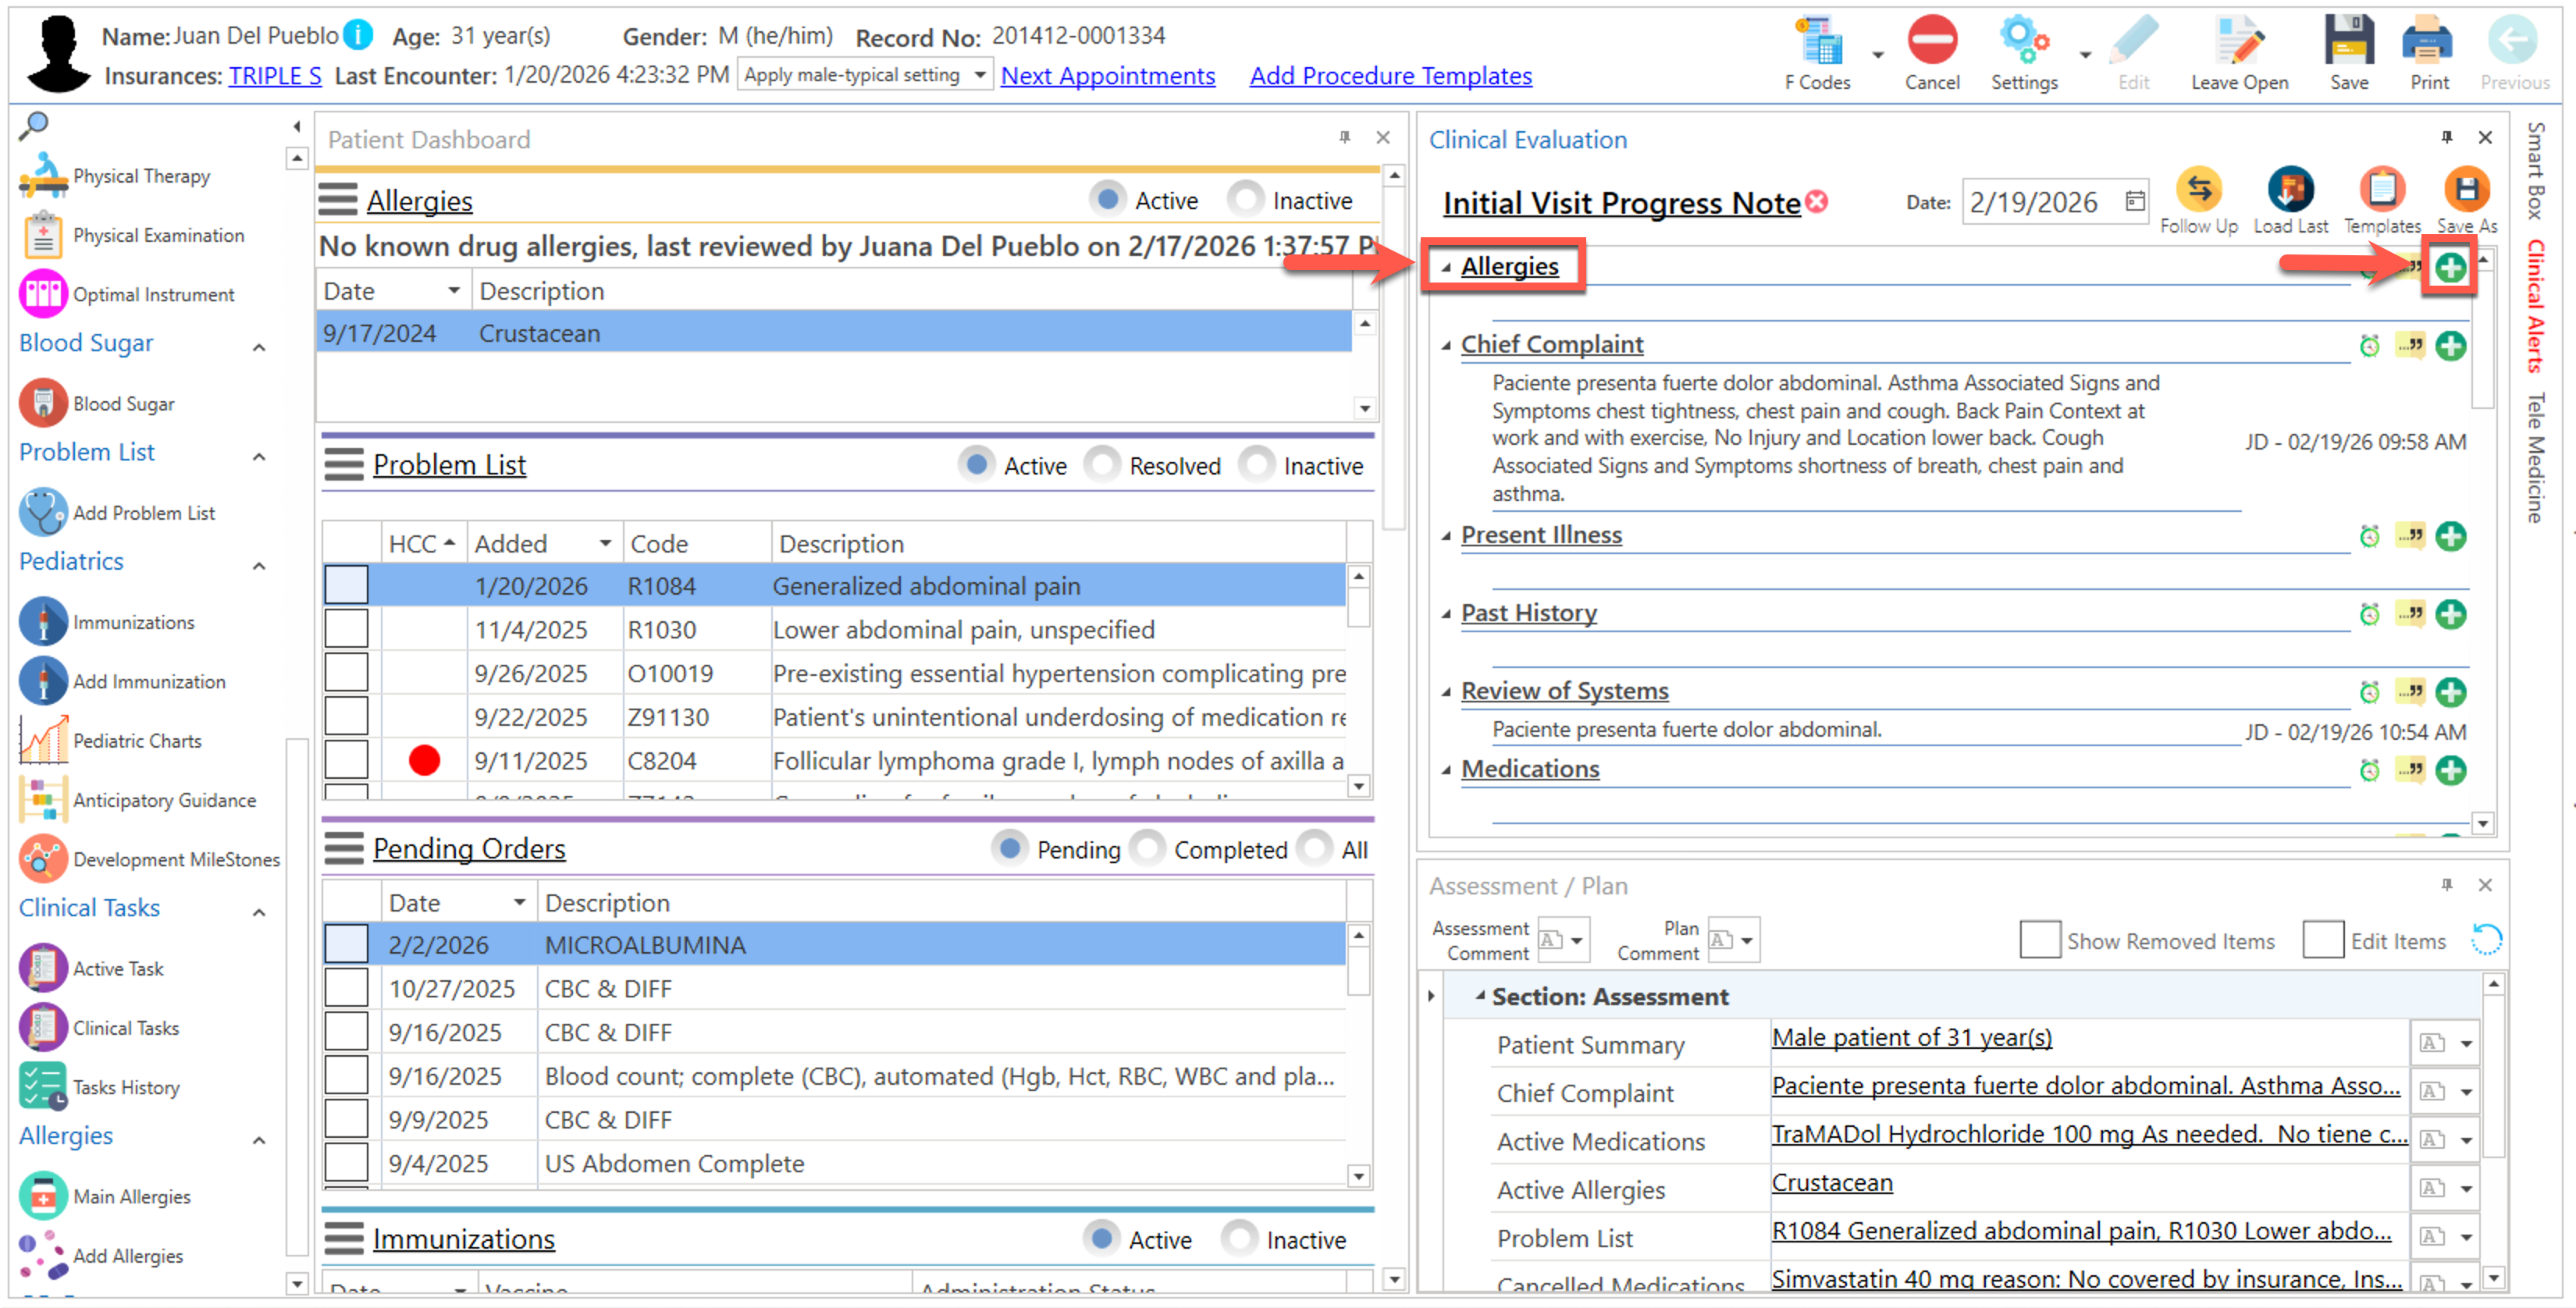This screenshot has width=2576, height=1308.
Task: Click the red HCC indicator on C8204 row
Action: coord(424,761)
